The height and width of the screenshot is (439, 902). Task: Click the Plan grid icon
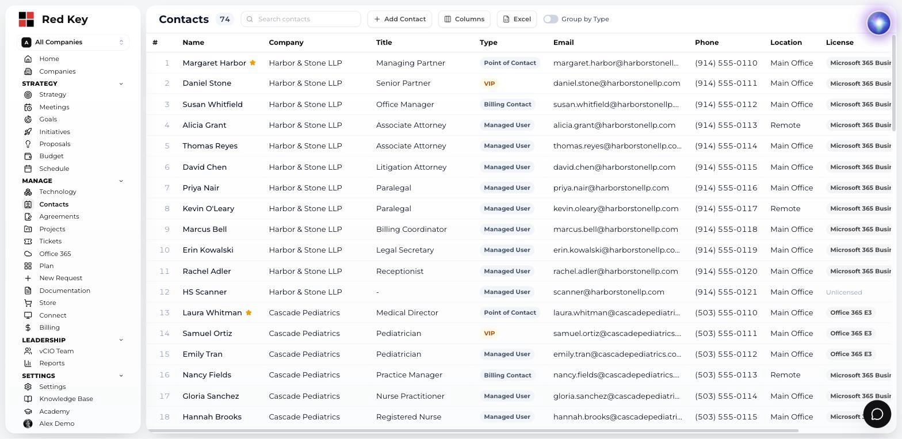(28, 266)
